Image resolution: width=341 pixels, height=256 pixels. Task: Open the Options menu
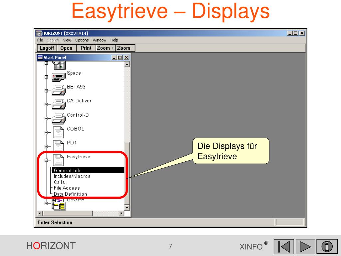click(x=82, y=40)
